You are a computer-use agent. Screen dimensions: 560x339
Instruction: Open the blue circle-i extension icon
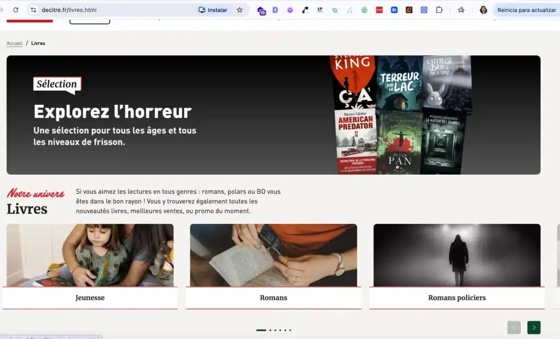click(x=424, y=10)
